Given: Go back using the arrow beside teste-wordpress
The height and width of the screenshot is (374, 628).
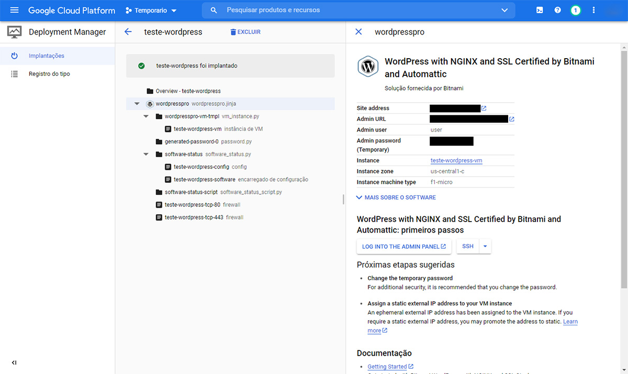Looking at the screenshot, I should click(x=128, y=32).
